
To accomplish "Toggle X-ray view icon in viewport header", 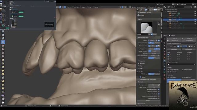I will point(150,9).
